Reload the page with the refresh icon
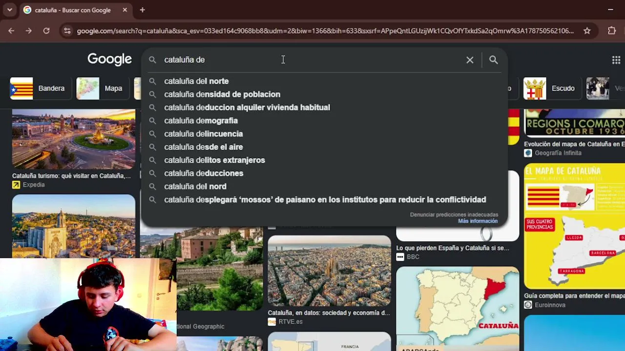 pos(46,31)
